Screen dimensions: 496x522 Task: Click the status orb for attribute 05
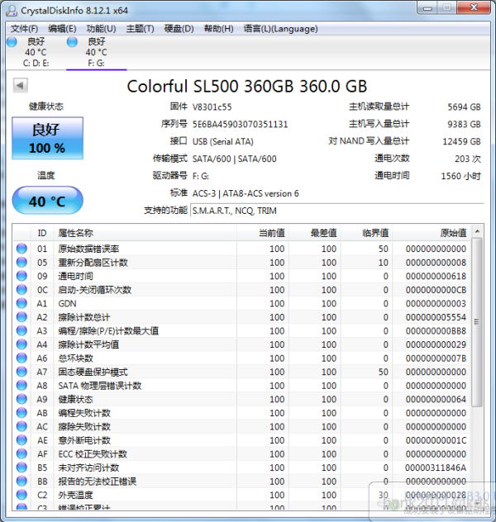click(21, 263)
